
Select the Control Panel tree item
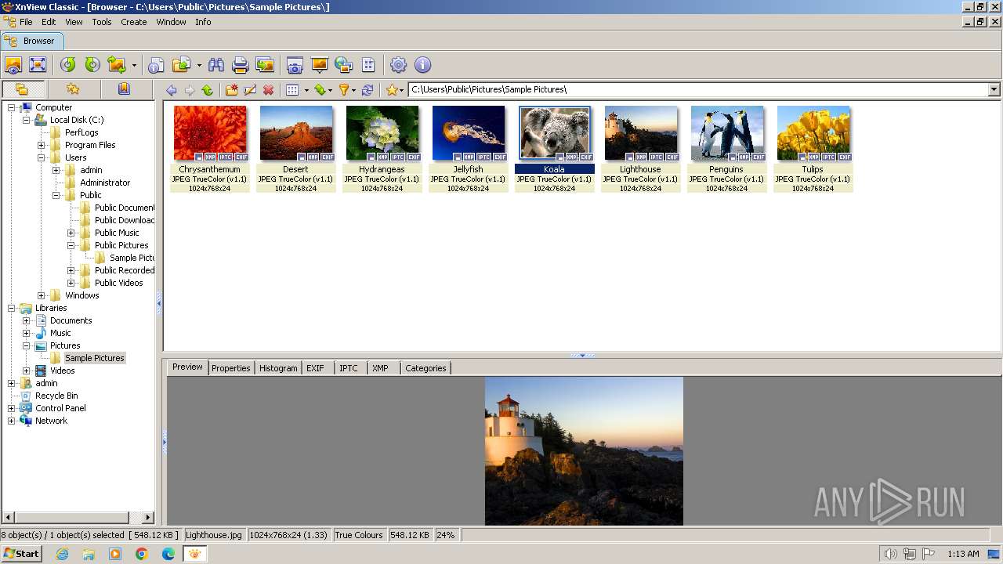point(60,408)
